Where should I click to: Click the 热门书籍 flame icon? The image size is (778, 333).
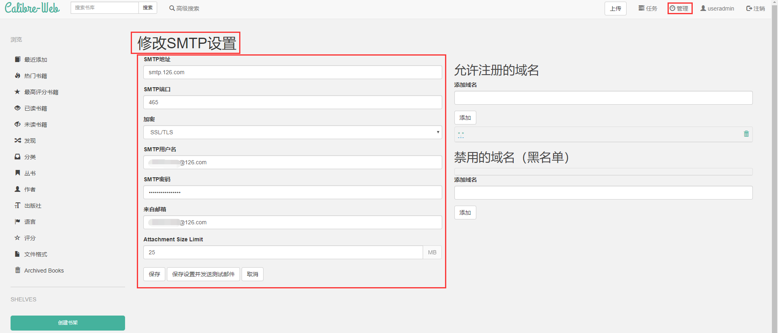coord(17,75)
